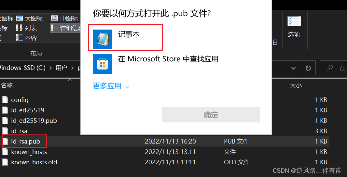
Task: Switch to the content layout
Action: click(27, 38)
